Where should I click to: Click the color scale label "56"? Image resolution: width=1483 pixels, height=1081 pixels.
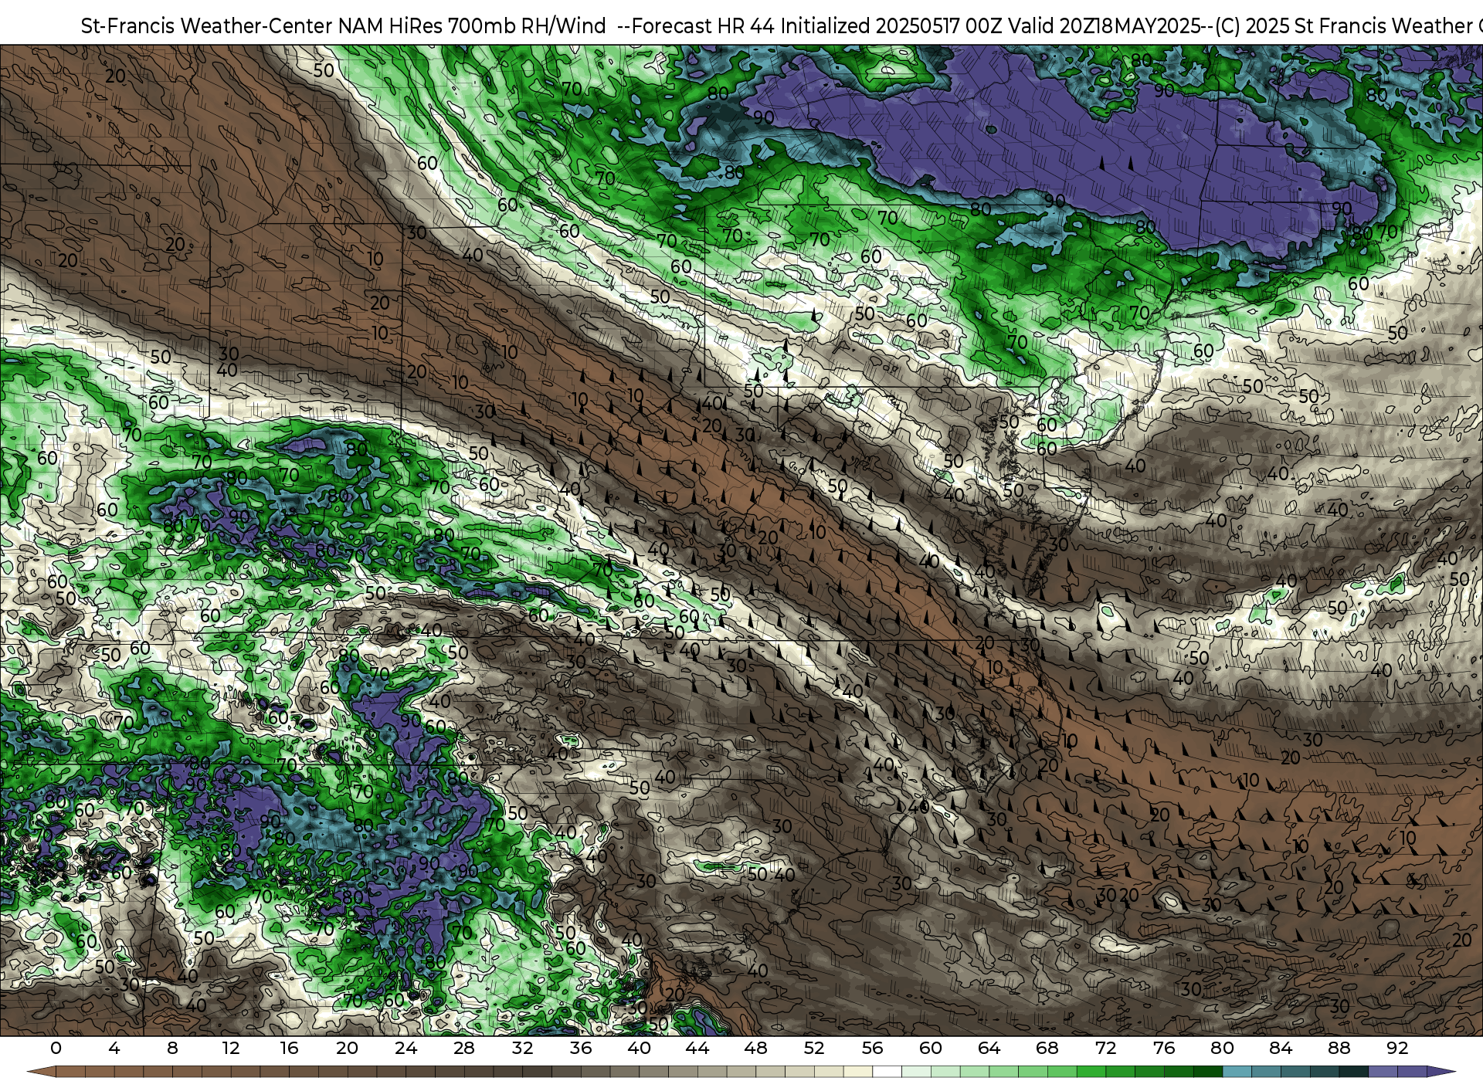click(x=872, y=1048)
